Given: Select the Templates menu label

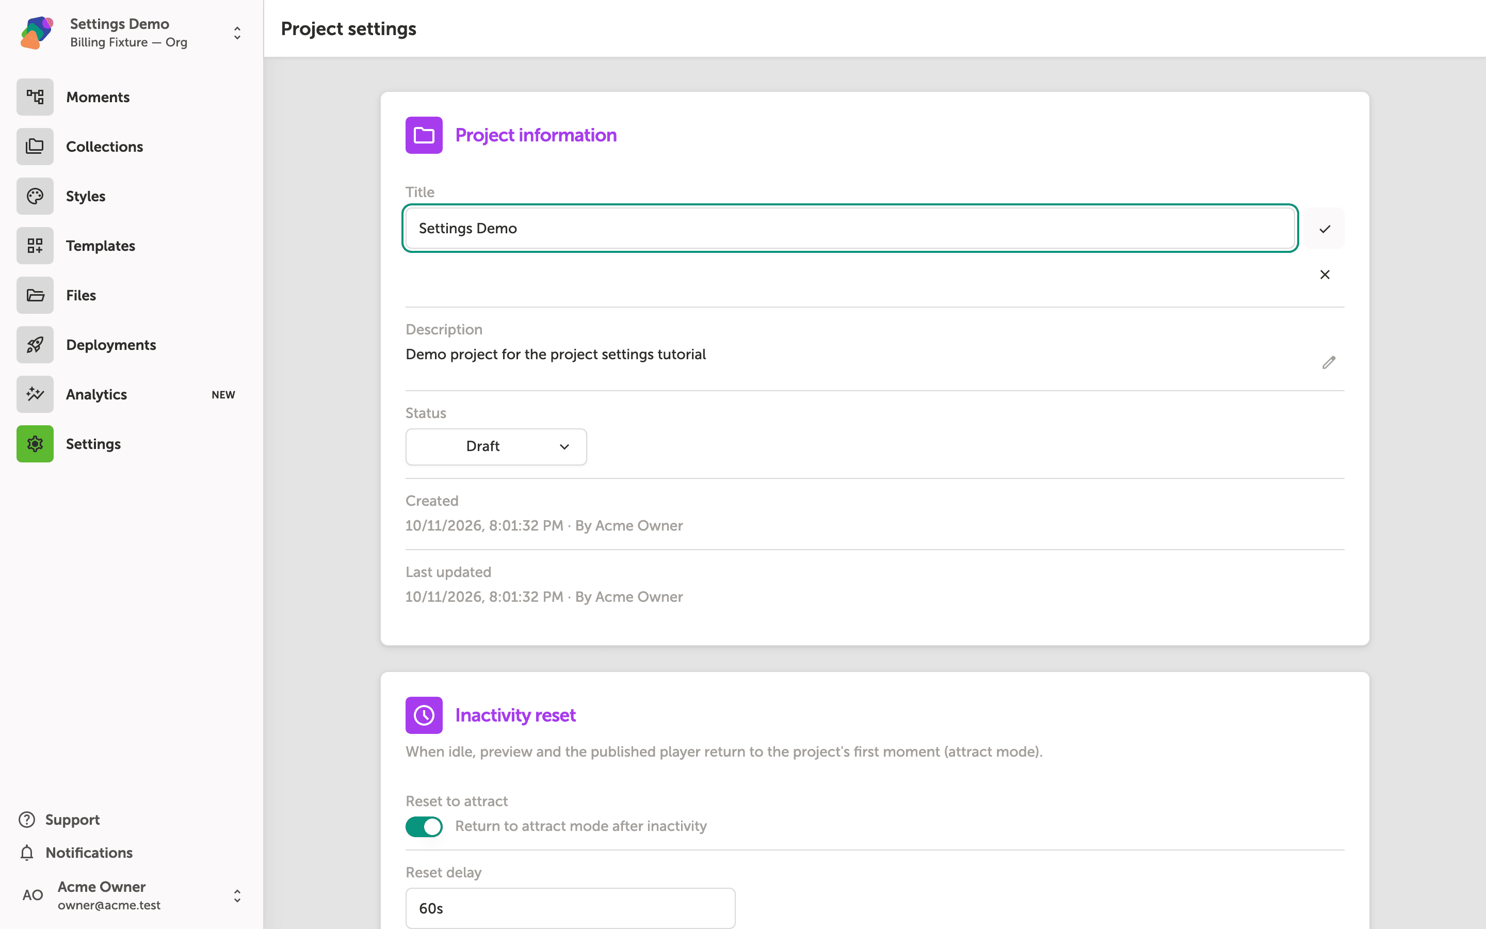Looking at the screenshot, I should tap(101, 246).
